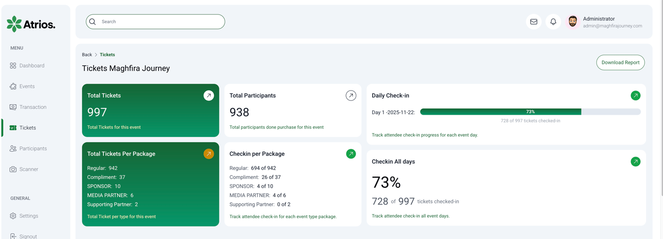Open the Participants sidebar item
Screen dimensions: 663x239
click(33, 149)
